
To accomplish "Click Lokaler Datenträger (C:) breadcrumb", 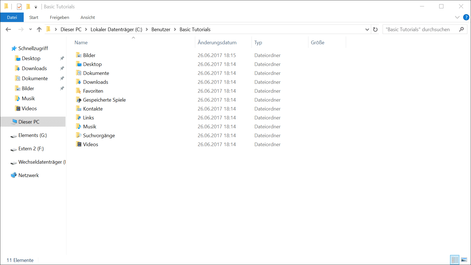I will click(116, 30).
